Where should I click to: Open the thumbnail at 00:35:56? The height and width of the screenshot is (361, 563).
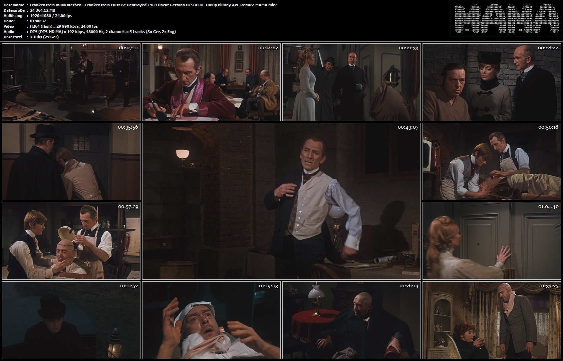[x=71, y=161]
